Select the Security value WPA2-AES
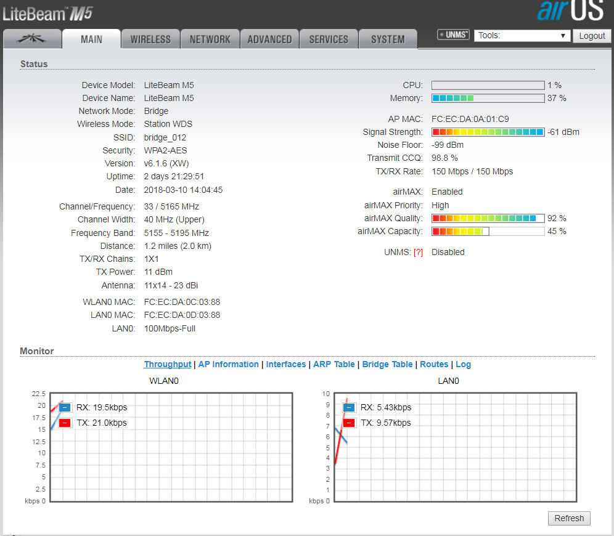Screen dimensions: 614x536 tap(165, 150)
